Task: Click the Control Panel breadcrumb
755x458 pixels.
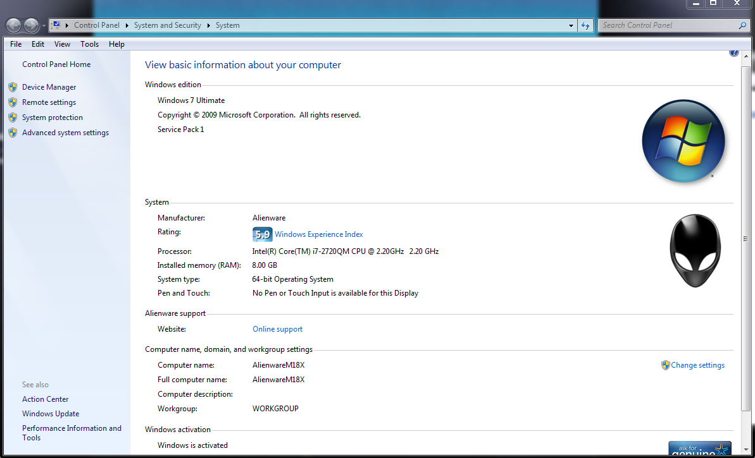Action: 97,25
